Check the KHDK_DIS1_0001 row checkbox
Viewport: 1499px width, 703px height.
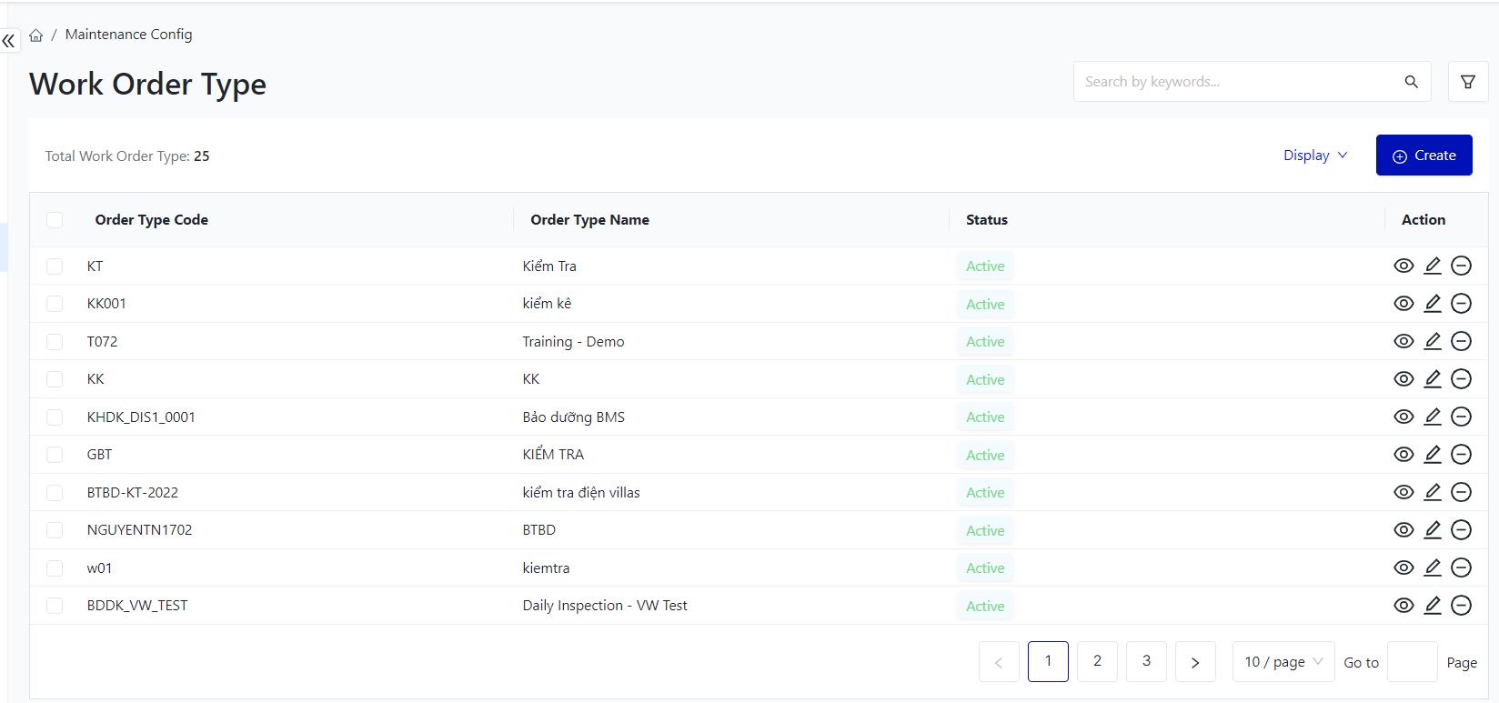55,417
